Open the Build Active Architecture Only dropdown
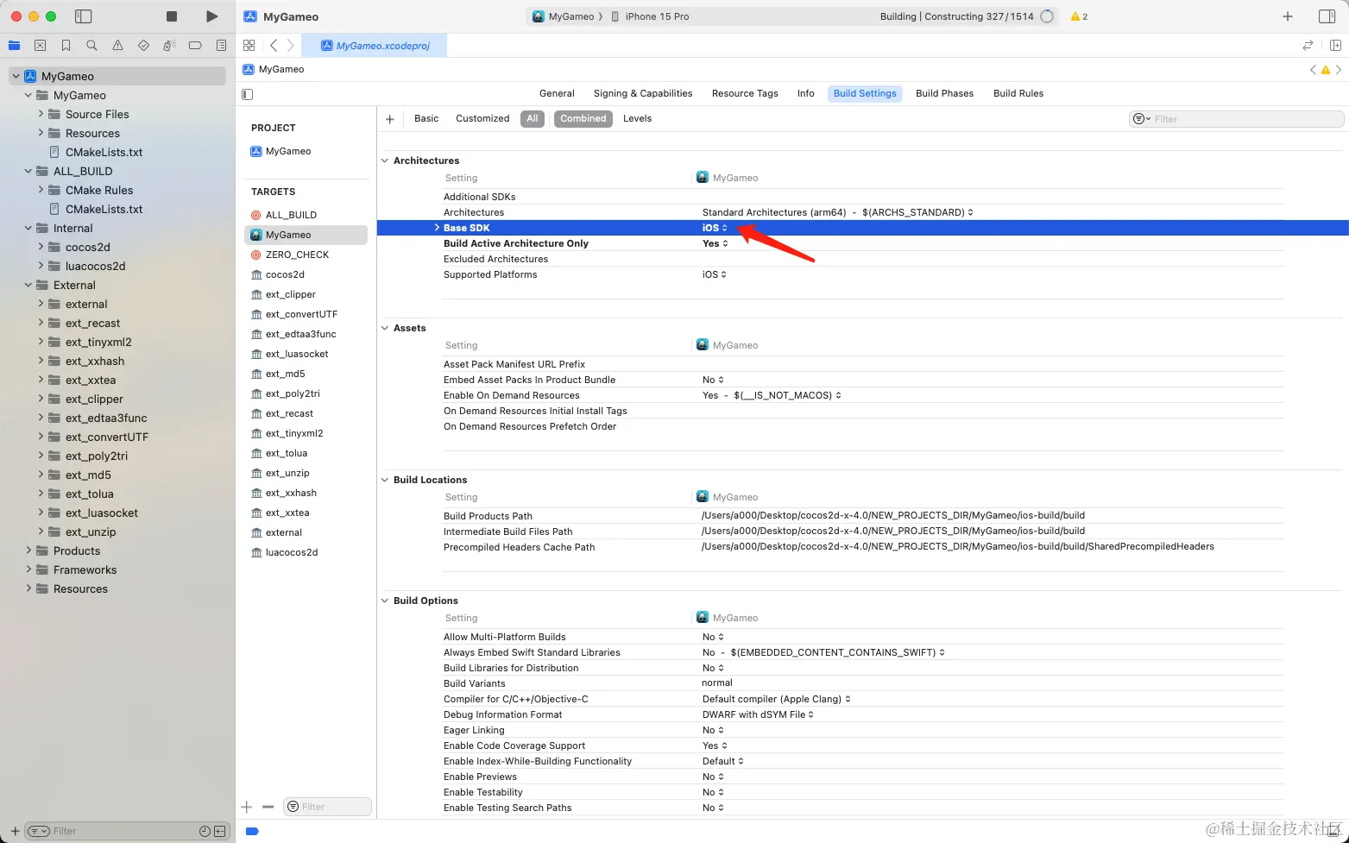The height and width of the screenshot is (843, 1349). [x=715, y=243]
